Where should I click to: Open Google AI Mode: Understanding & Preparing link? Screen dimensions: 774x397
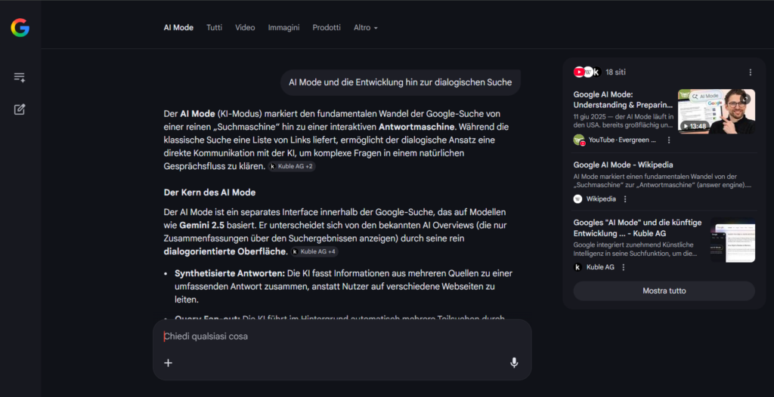623,99
